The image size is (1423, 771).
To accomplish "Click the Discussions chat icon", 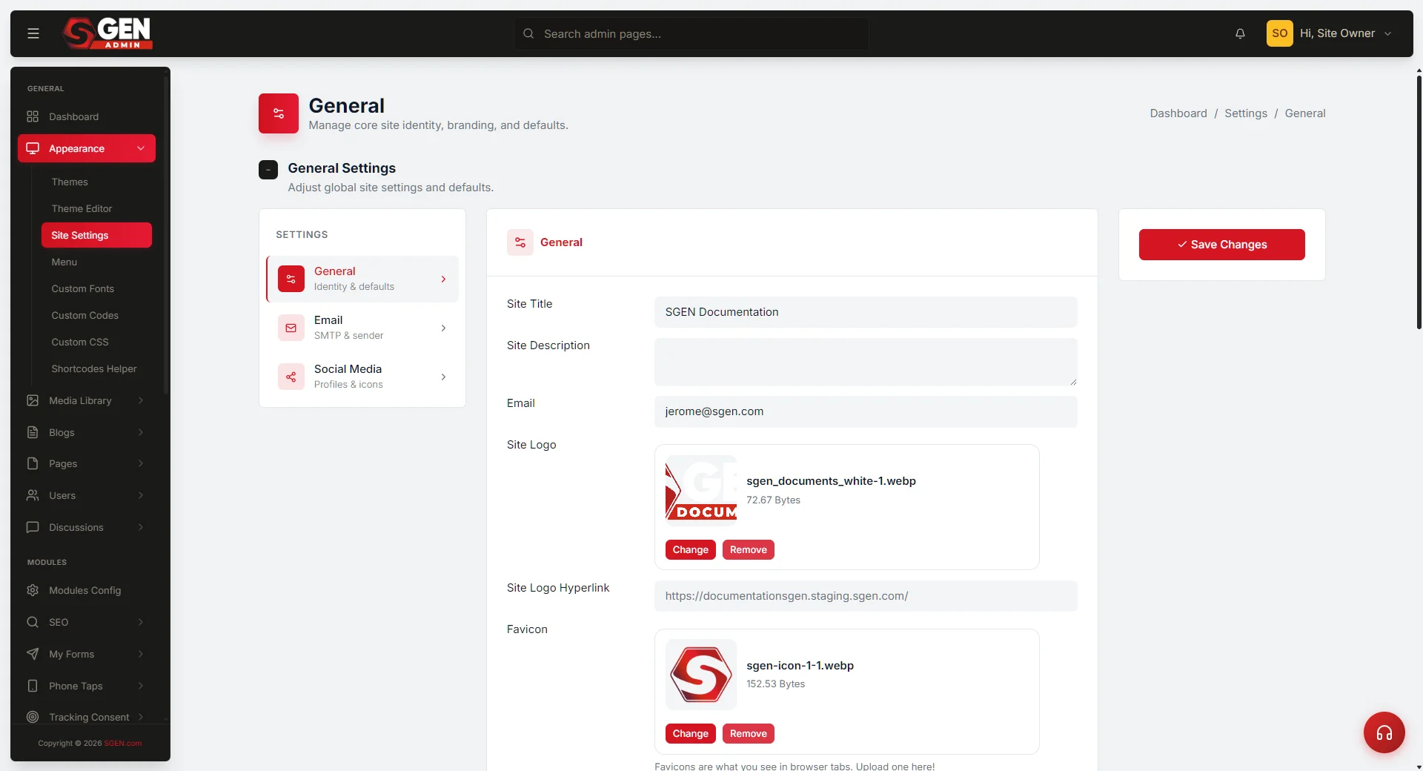I will 33,527.
